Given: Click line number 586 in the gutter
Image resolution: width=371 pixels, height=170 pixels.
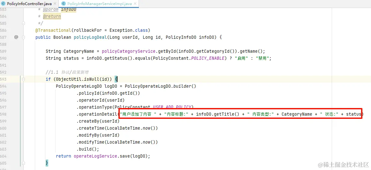Looking at the screenshot, I should (3, 31).
